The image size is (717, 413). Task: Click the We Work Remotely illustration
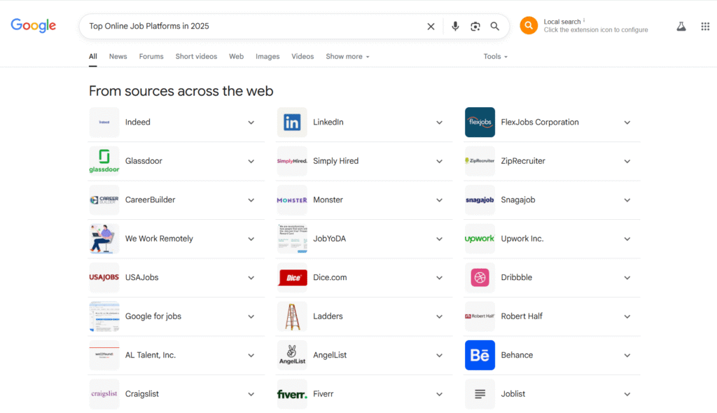pyautogui.click(x=104, y=239)
